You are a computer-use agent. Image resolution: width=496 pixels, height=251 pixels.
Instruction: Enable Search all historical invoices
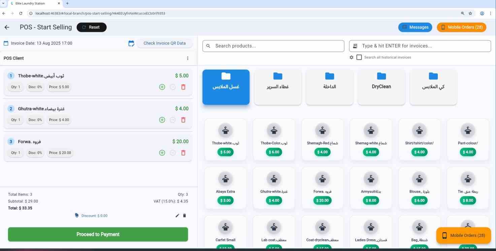click(x=359, y=57)
